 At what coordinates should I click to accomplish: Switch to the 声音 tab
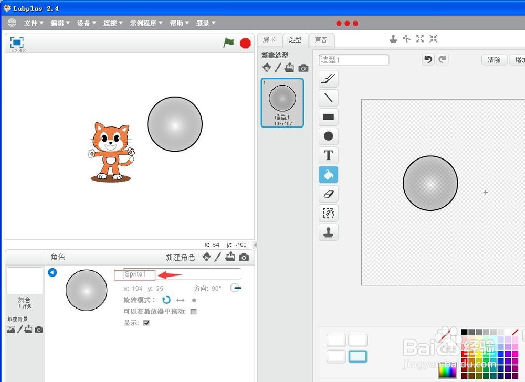pyautogui.click(x=321, y=40)
